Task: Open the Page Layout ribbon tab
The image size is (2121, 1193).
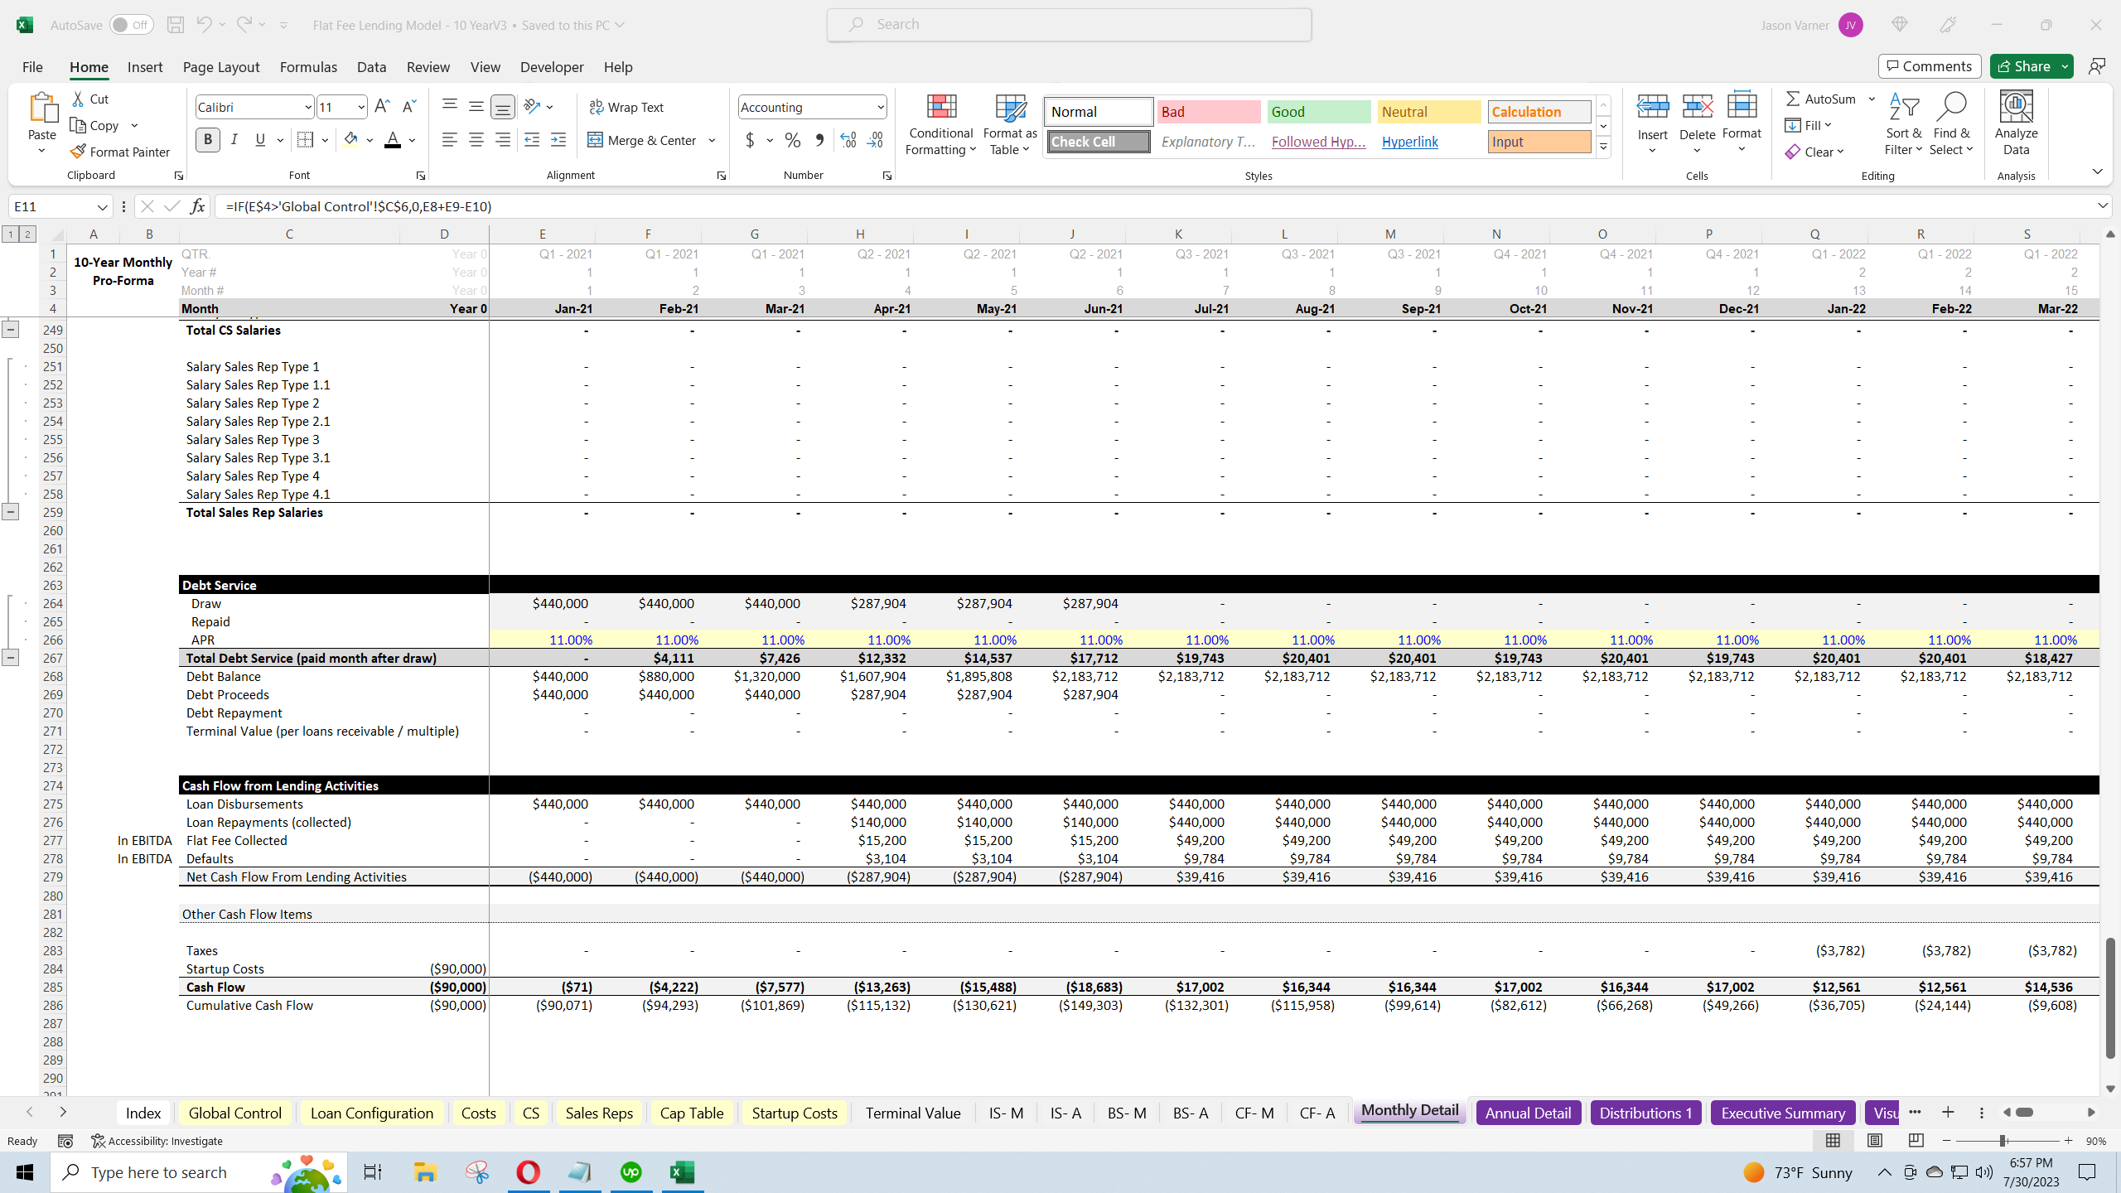Action: click(221, 67)
